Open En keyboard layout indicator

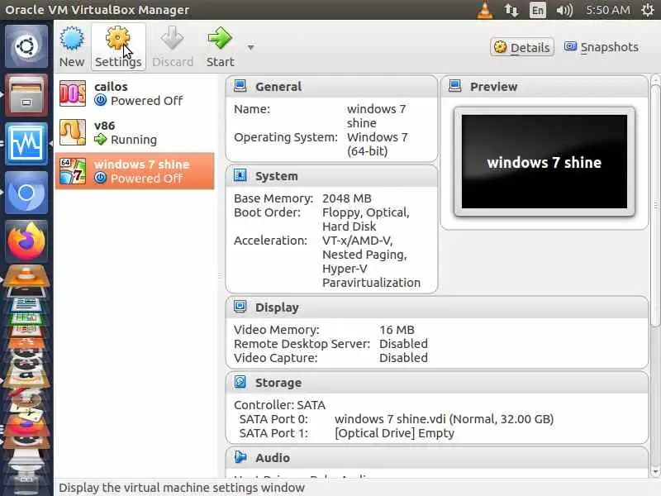[x=538, y=10]
